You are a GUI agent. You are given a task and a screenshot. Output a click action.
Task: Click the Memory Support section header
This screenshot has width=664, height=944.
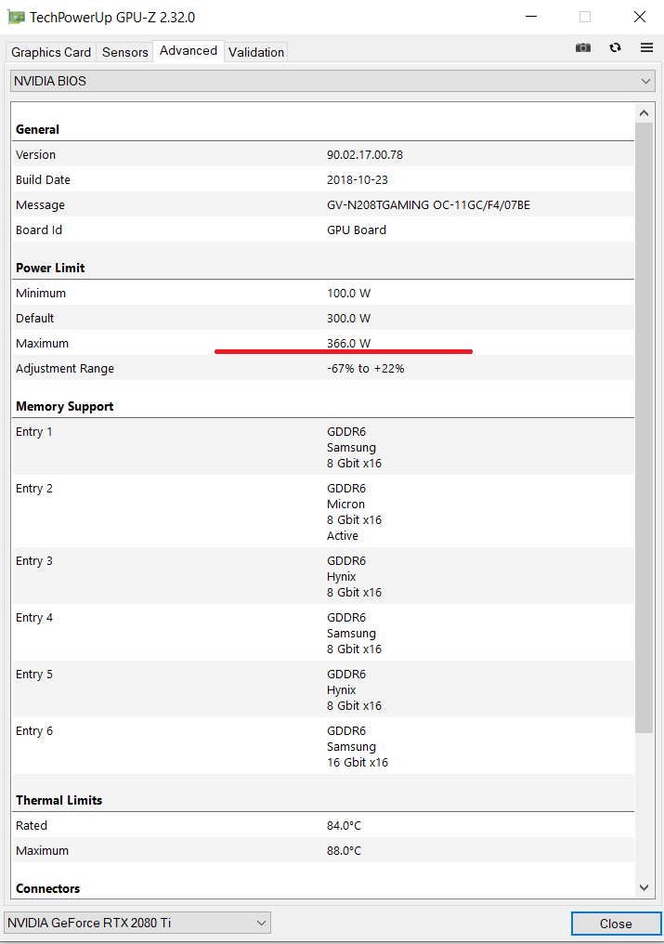click(64, 406)
